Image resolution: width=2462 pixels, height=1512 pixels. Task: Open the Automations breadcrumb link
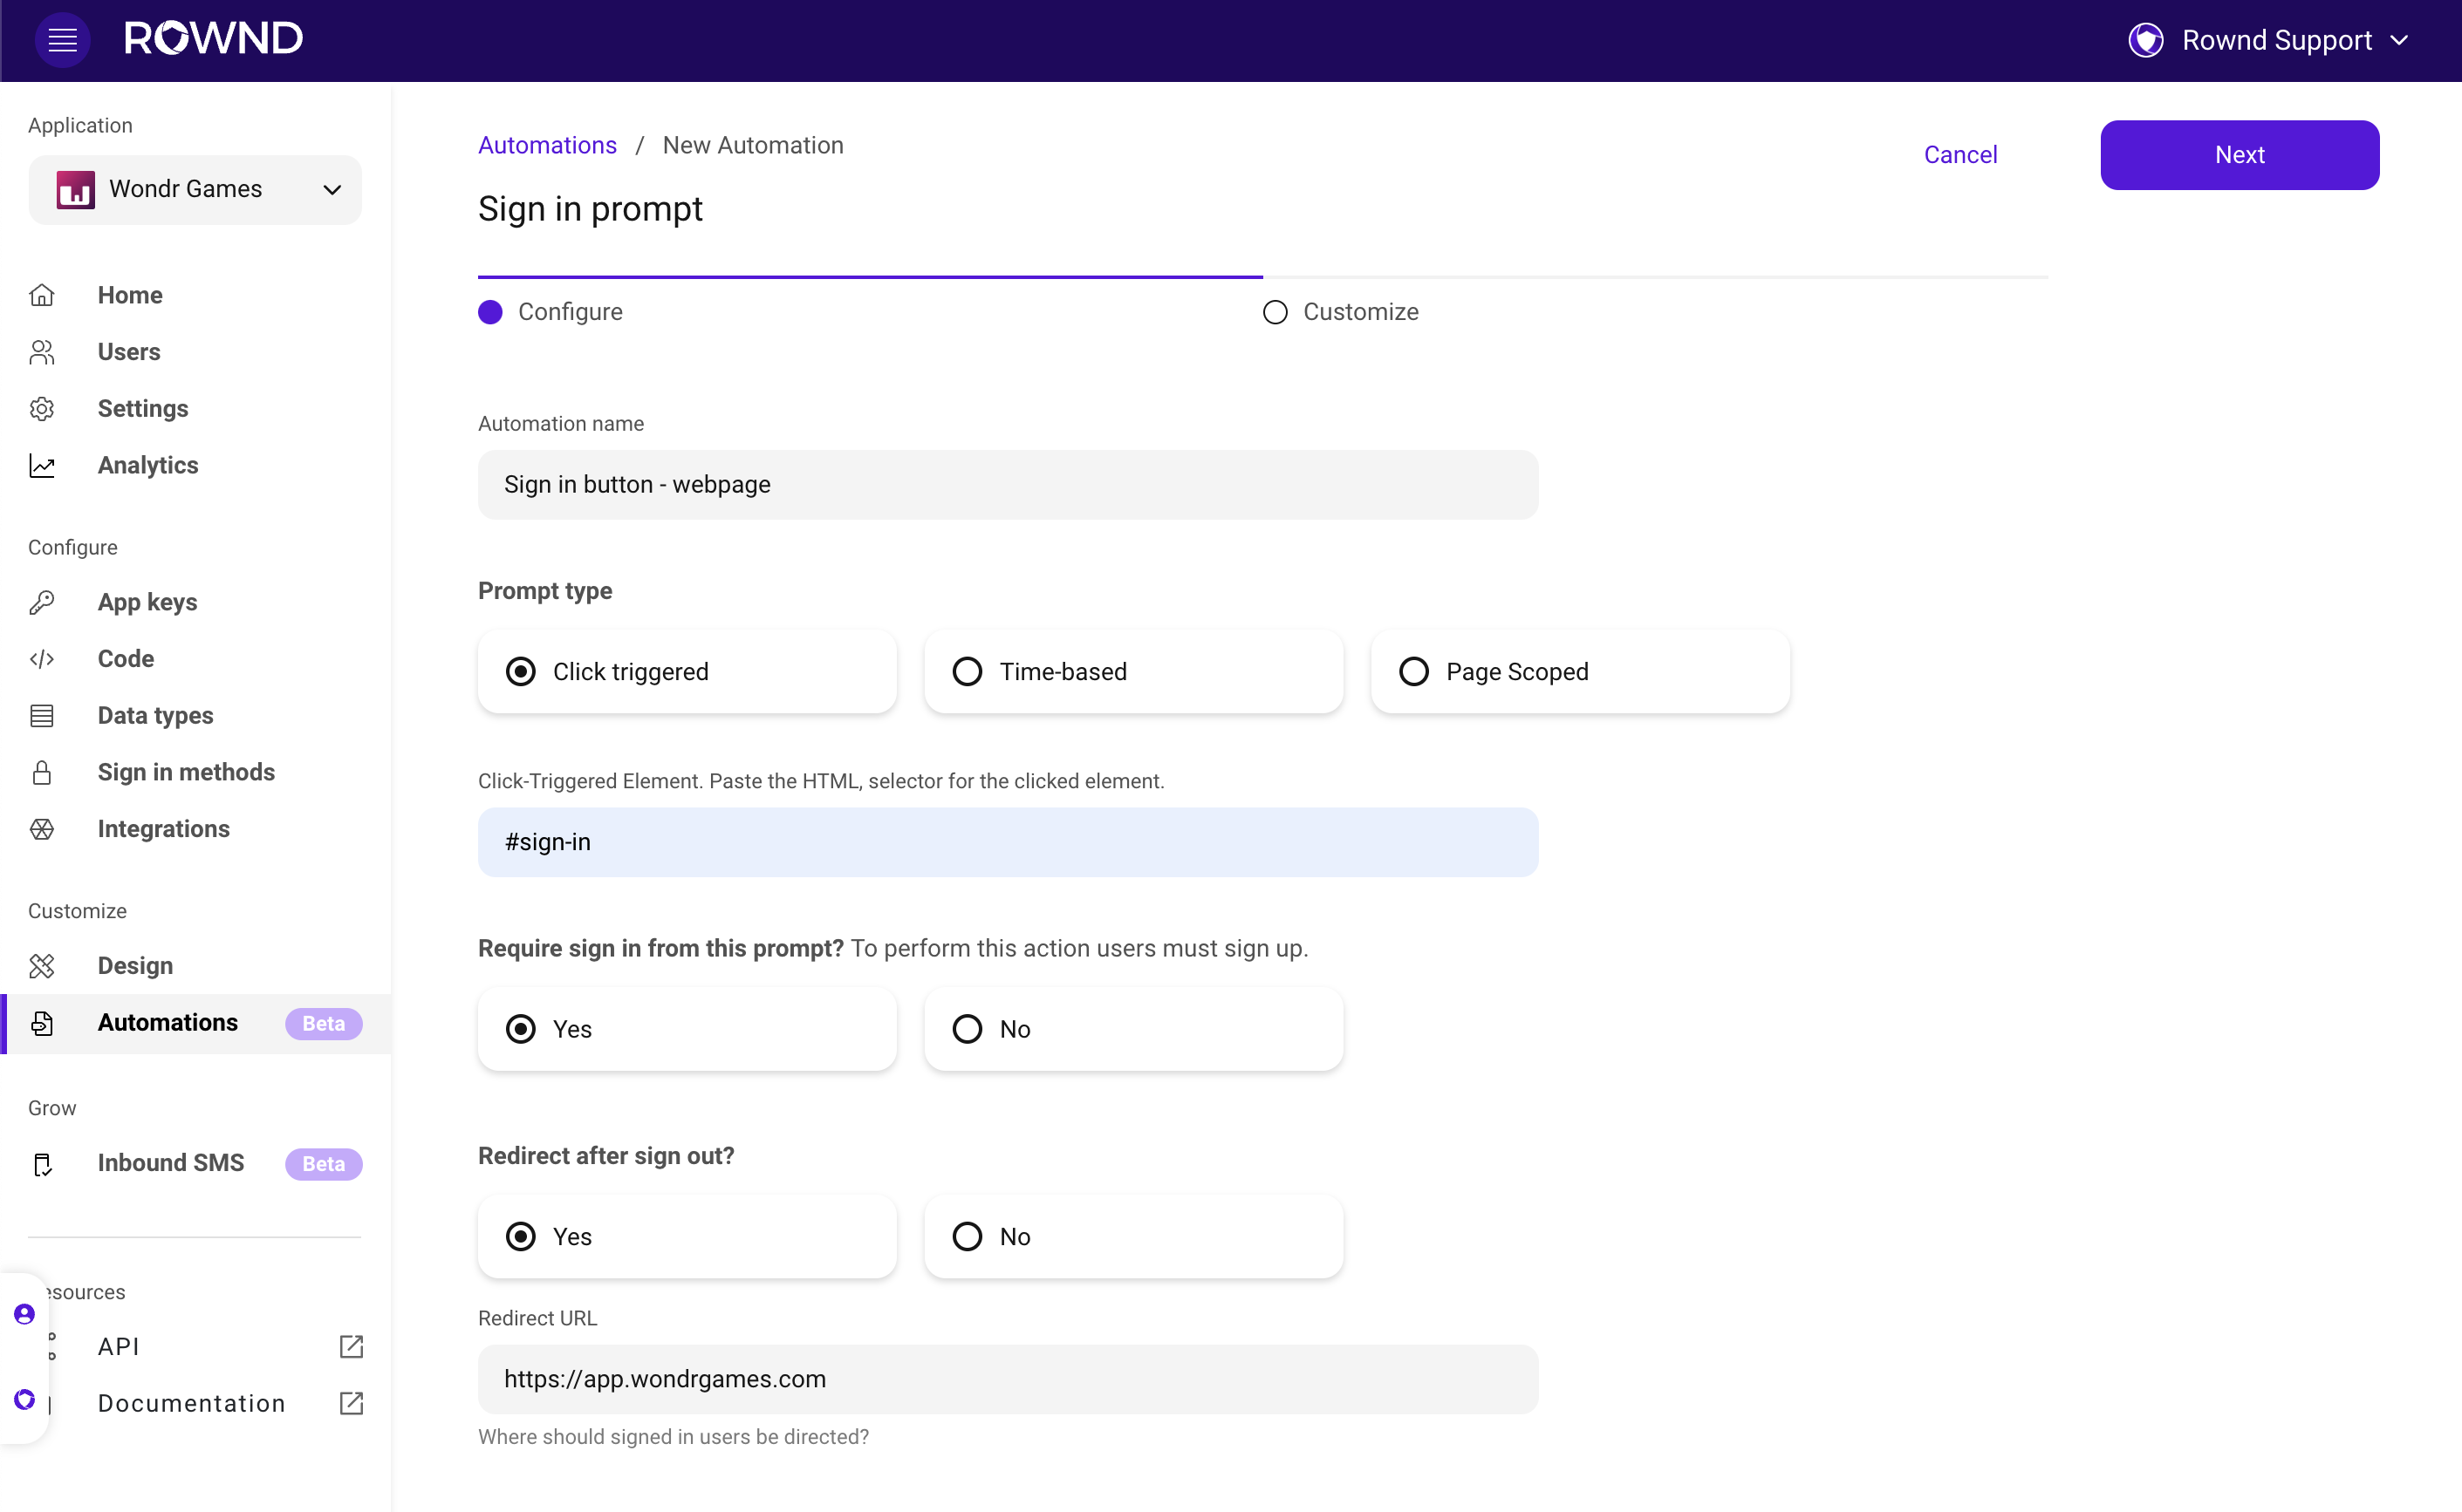tap(546, 145)
